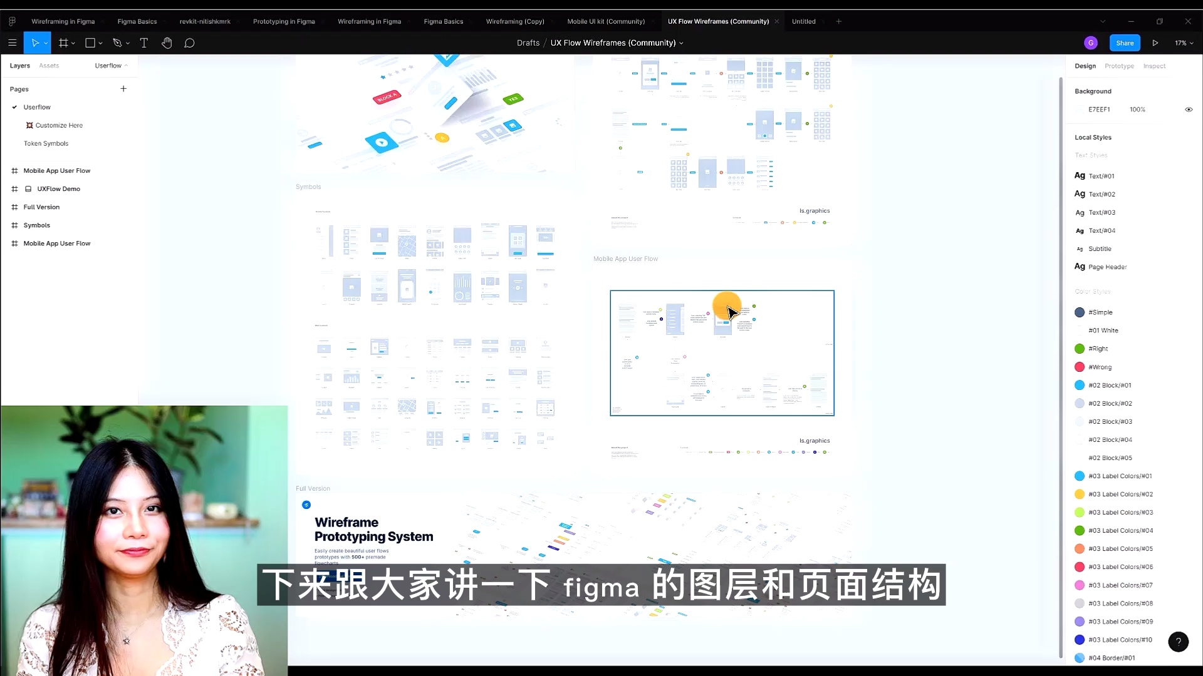Start Presentation mode with the play icon
The image size is (1203, 676).
pyautogui.click(x=1155, y=43)
